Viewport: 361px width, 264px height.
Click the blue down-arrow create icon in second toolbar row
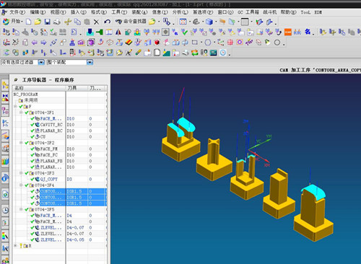90,32
